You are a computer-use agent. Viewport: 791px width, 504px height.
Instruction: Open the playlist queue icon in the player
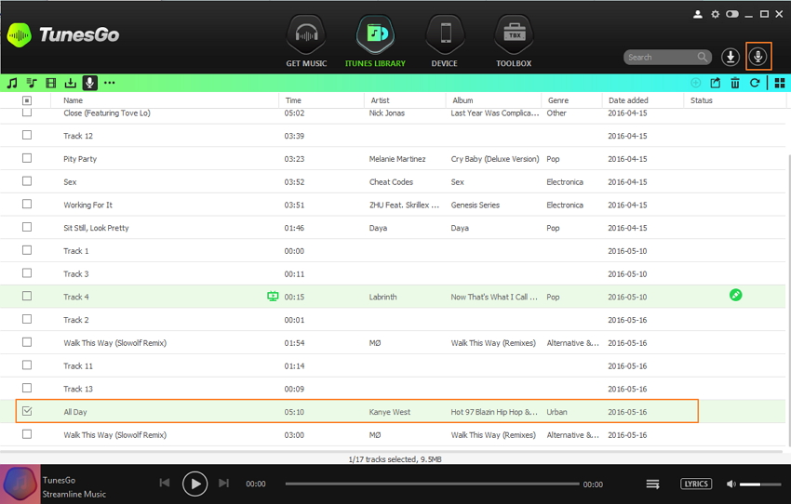click(x=652, y=484)
